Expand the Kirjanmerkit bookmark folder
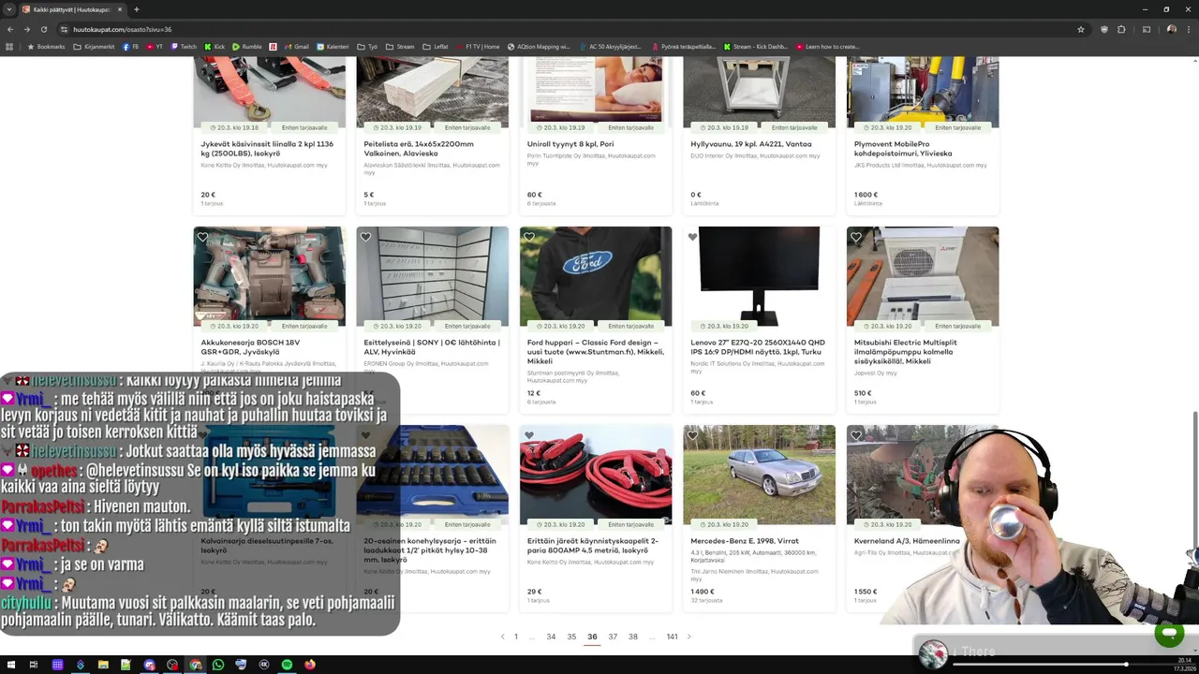The width and height of the screenshot is (1199, 674). click(x=95, y=46)
